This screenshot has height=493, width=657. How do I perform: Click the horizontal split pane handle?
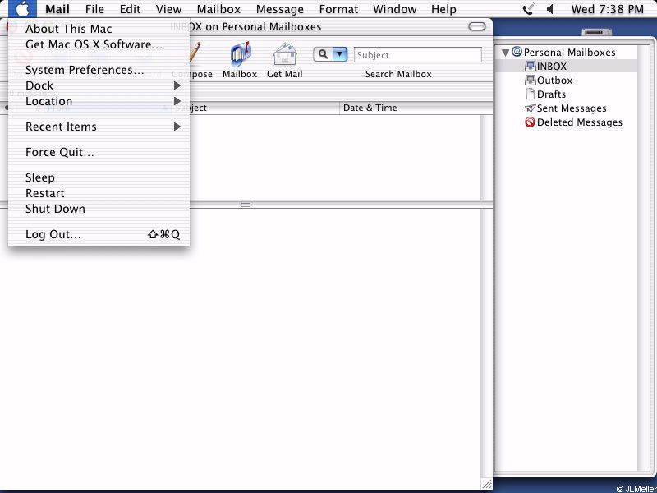pos(246,205)
